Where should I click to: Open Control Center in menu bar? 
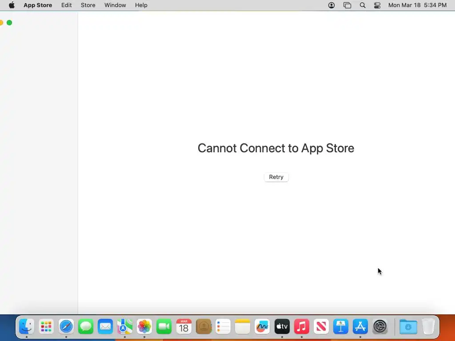[377, 5]
